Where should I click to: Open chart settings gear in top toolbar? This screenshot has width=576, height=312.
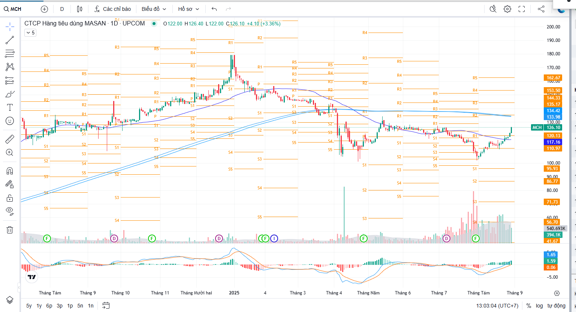(507, 9)
